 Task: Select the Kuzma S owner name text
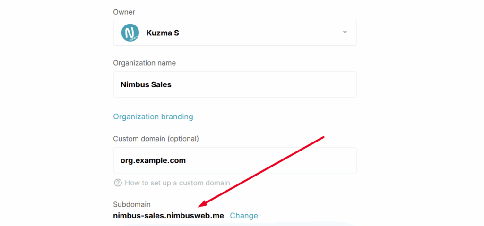pyautogui.click(x=163, y=33)
